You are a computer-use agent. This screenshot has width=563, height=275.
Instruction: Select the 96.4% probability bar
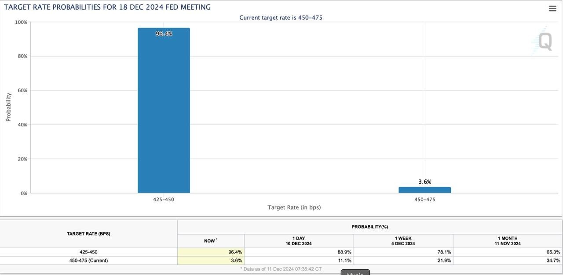tap(164, 110)
